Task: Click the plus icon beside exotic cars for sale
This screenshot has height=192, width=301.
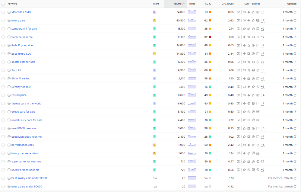Action: tap(9, 112)
